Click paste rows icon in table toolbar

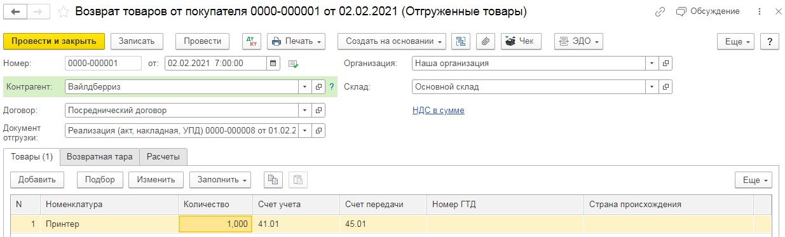(x=297, y=180)
